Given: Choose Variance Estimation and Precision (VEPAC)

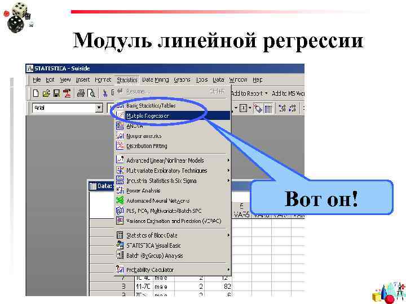Looking at the screenshot, I should pos(173,221).
